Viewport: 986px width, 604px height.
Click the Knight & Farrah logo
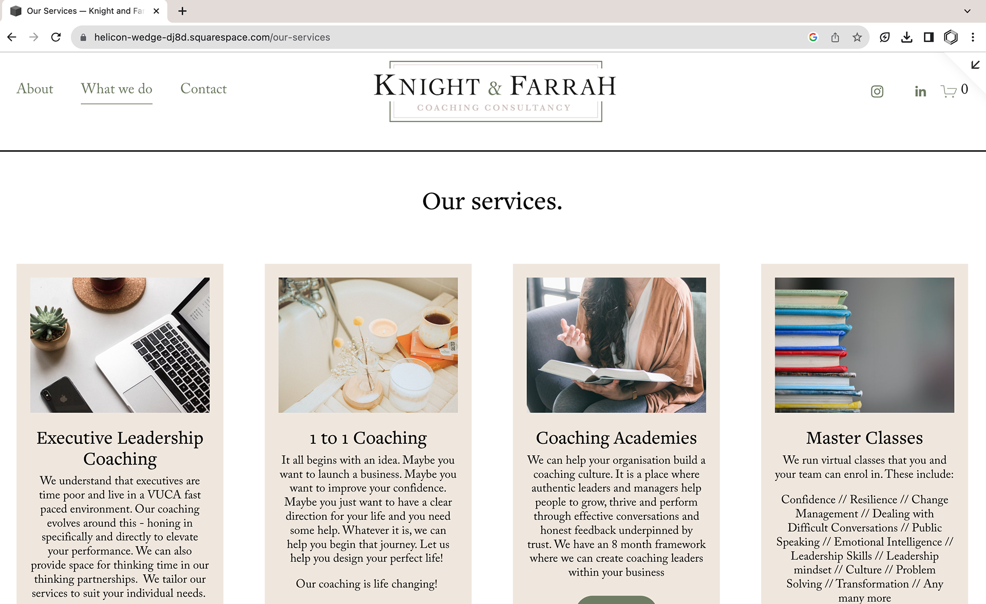495,91
